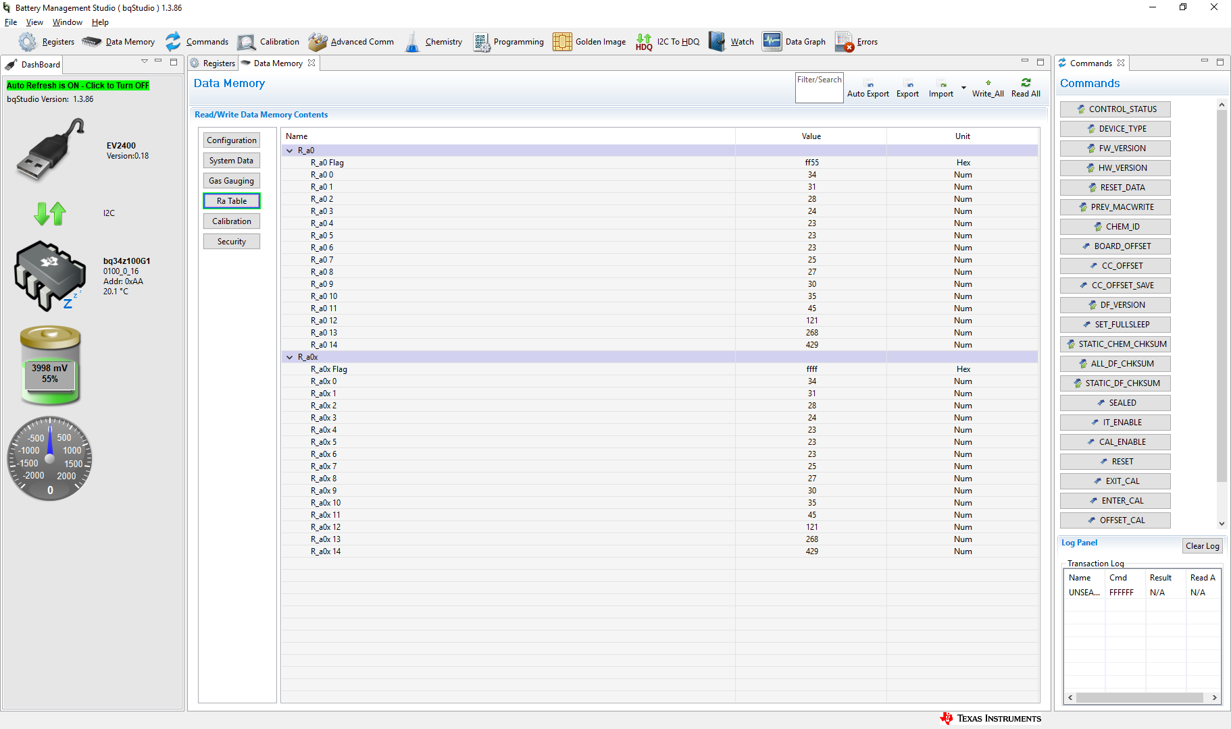Close the Commands tab
This screenshot has width=1231, height=729.
1121,63
